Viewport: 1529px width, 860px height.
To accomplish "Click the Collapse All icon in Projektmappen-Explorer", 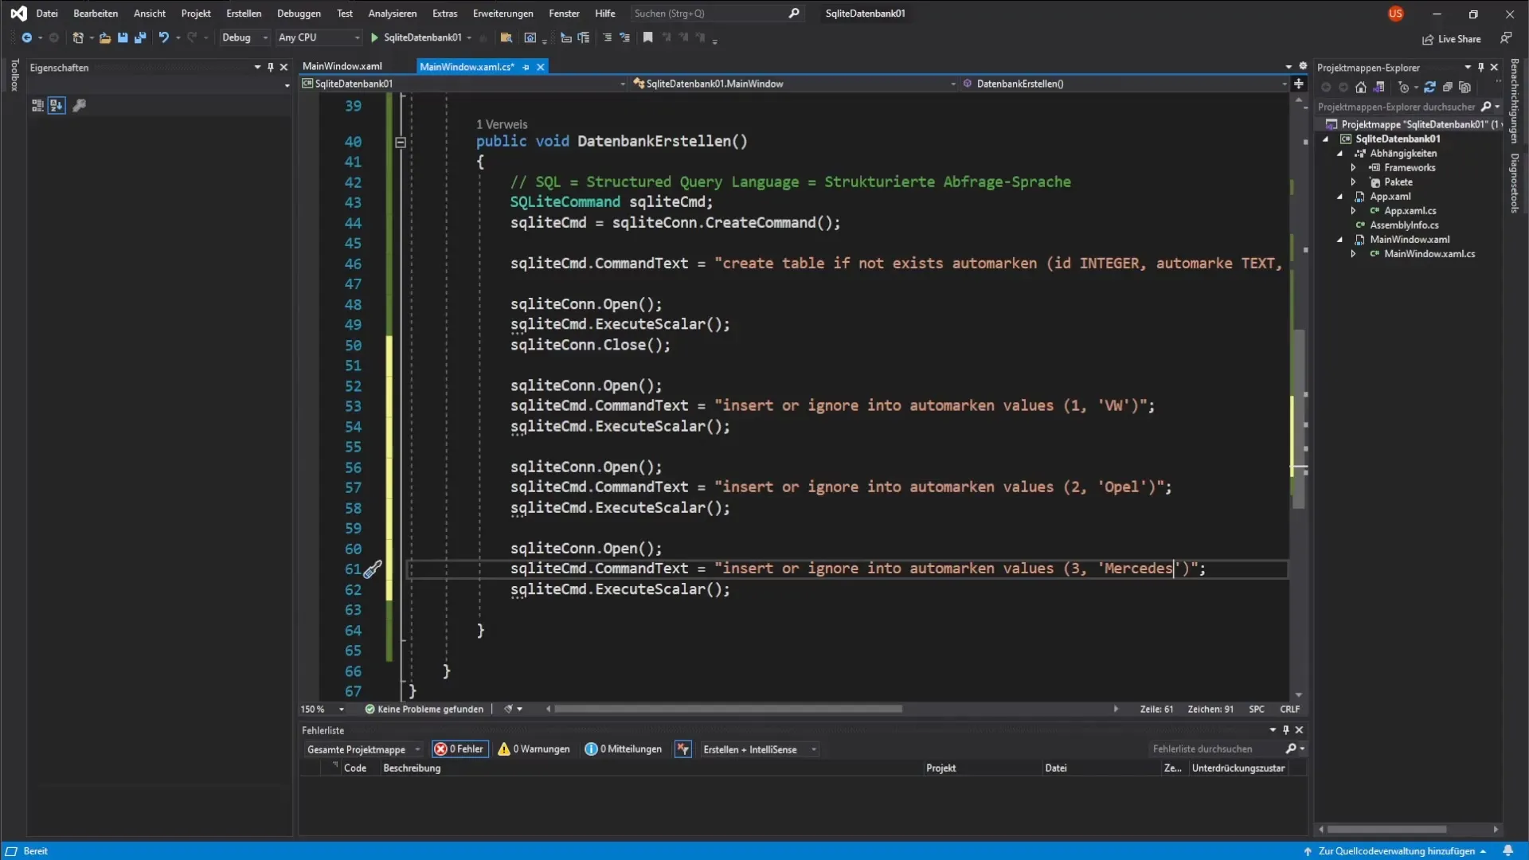I will [1448, 88].
